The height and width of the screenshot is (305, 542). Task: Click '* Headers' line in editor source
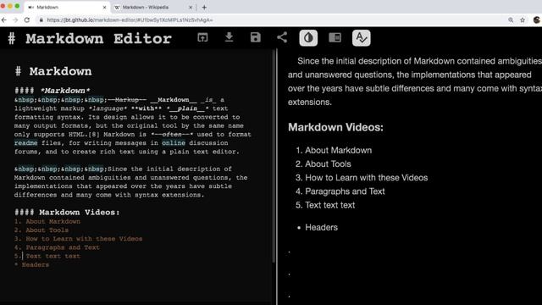click(32, 264)
